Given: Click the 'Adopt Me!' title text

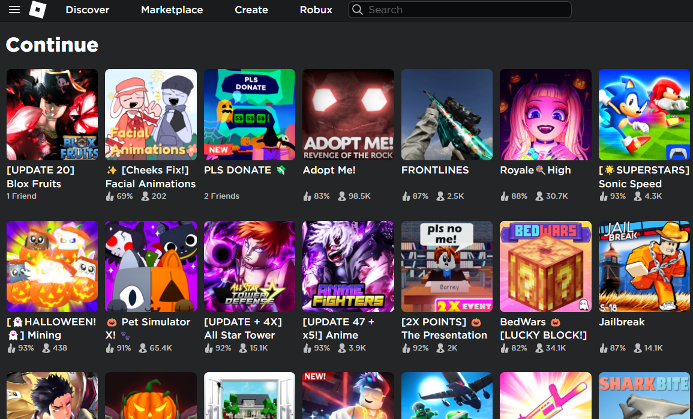Looking at the screenshot, I should coord(329,170).
